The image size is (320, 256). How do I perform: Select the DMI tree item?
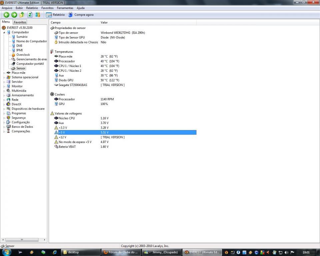coord(19,46)
